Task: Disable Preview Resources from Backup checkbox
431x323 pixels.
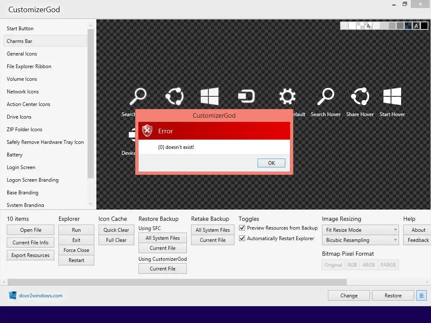Action: (x=242, y=228)
